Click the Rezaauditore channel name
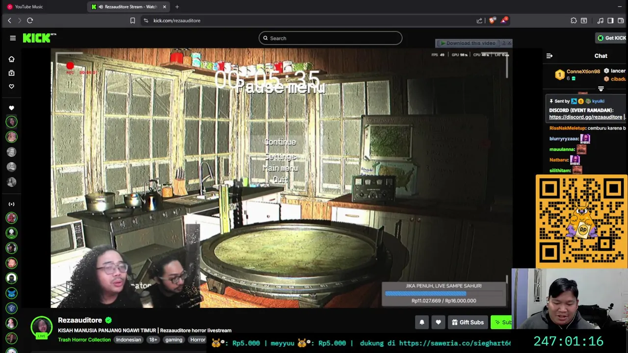Screen dimensions: 628x353 click(80, 320)
